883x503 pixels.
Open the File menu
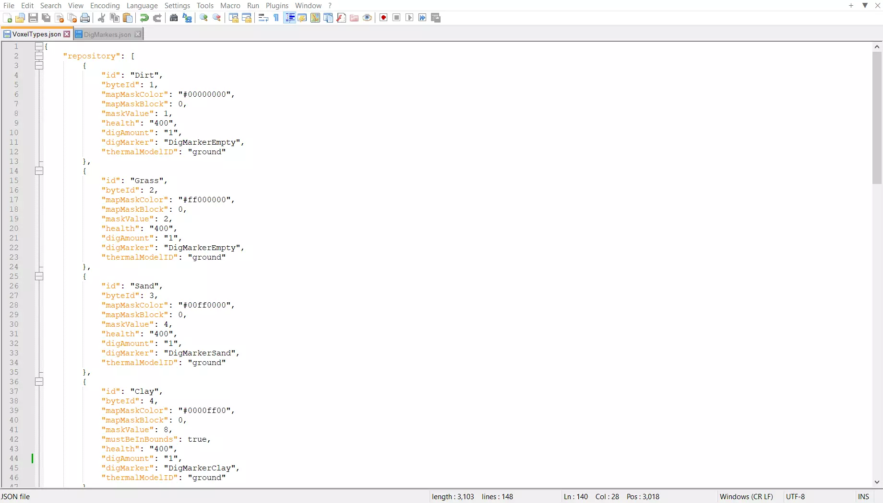click(x=9, y=6)
